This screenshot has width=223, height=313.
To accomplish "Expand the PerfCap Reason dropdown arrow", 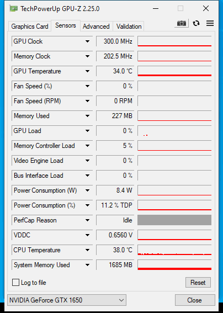I will (87, 220).
